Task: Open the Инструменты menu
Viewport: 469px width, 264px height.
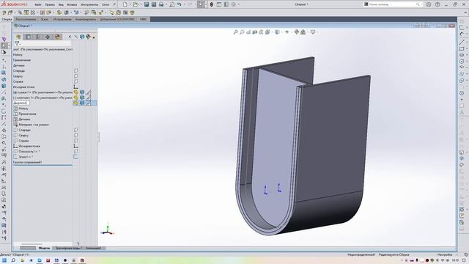Action: tap(89, 4)
